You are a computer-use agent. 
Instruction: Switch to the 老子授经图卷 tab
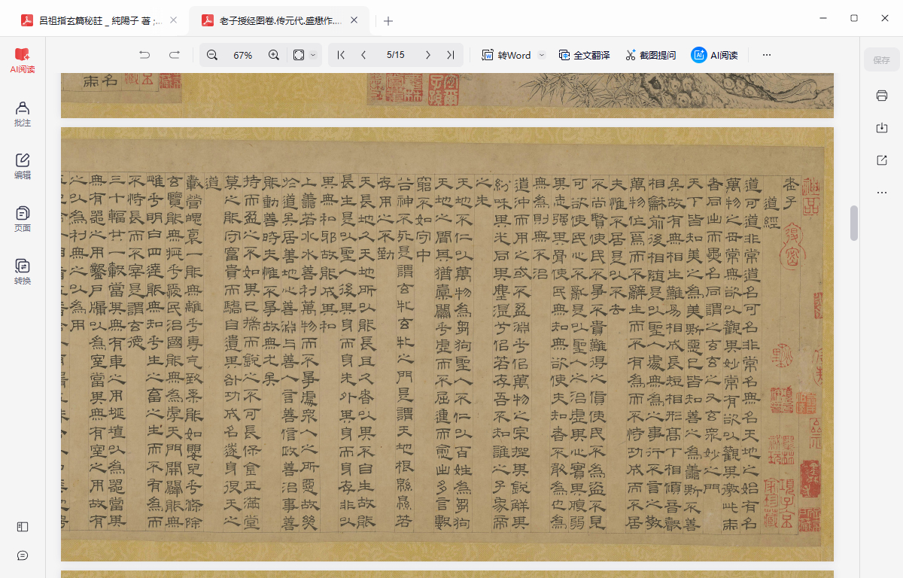281,21
